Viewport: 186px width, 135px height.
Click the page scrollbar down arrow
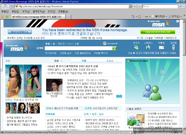(x=184, y=129)
